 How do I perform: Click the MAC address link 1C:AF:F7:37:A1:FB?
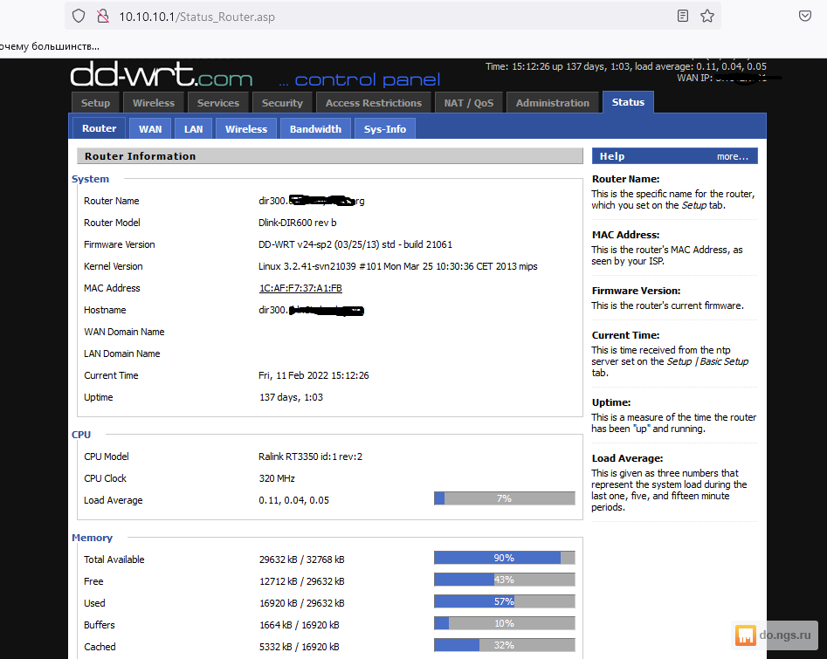point(300,288)
